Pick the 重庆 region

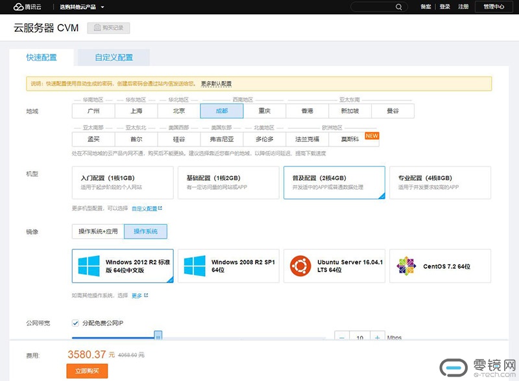tap(265, 111)
